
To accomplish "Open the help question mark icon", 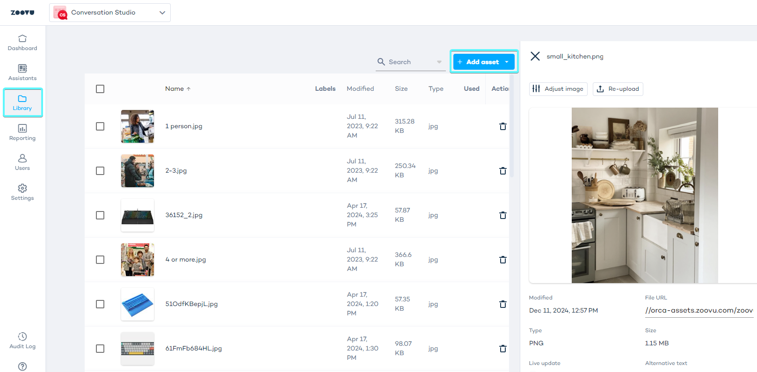I will click(22, 366).
